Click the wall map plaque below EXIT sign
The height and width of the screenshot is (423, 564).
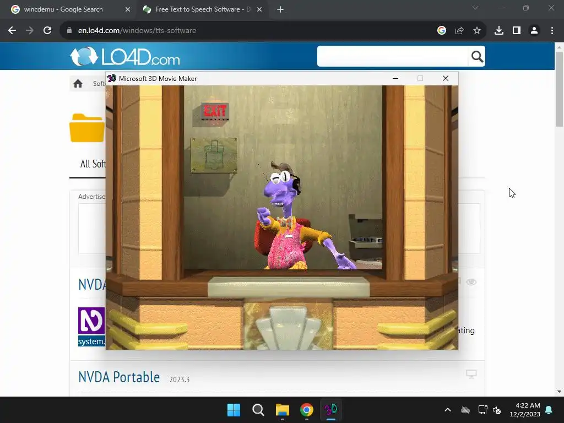pos(214,156)
